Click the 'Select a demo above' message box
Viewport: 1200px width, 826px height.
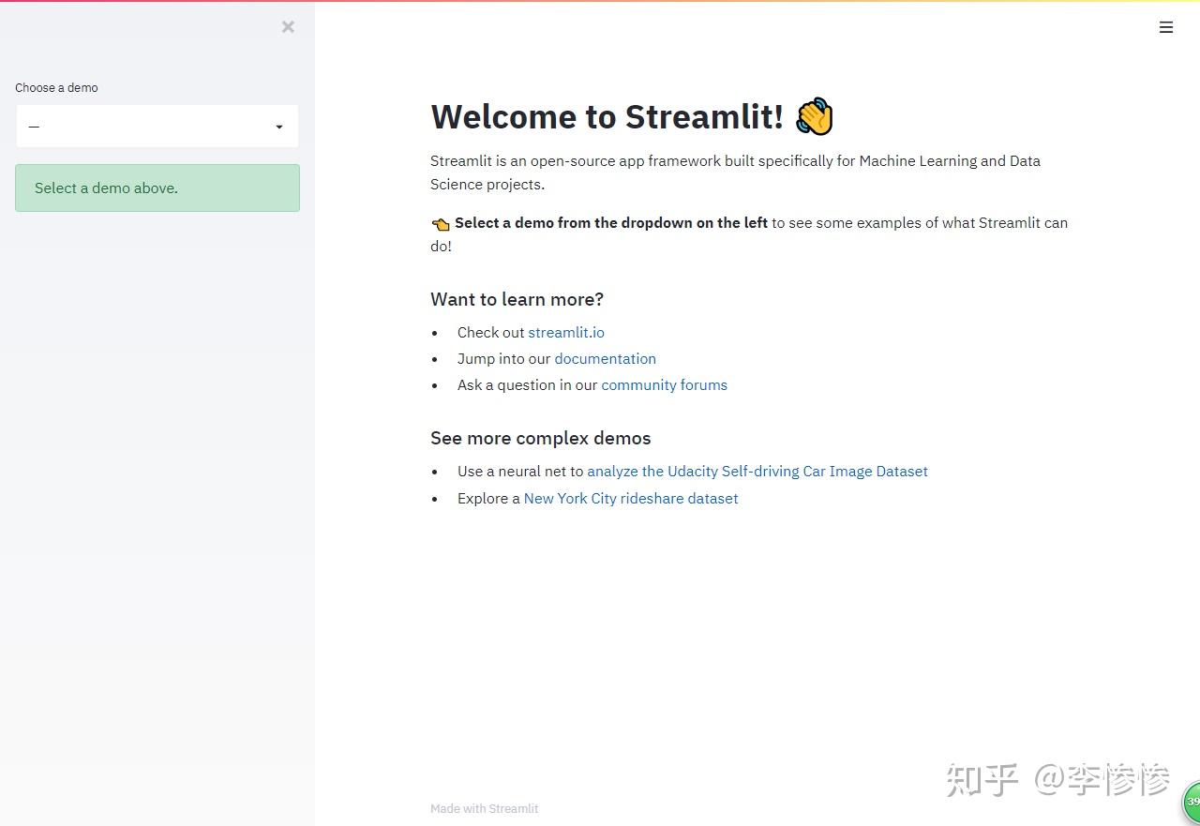(x=157, y=188)
